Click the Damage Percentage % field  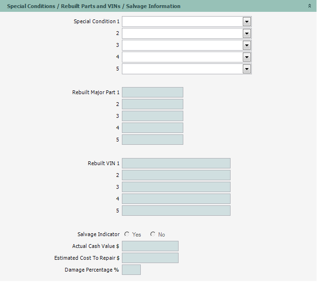click(131, 270)
